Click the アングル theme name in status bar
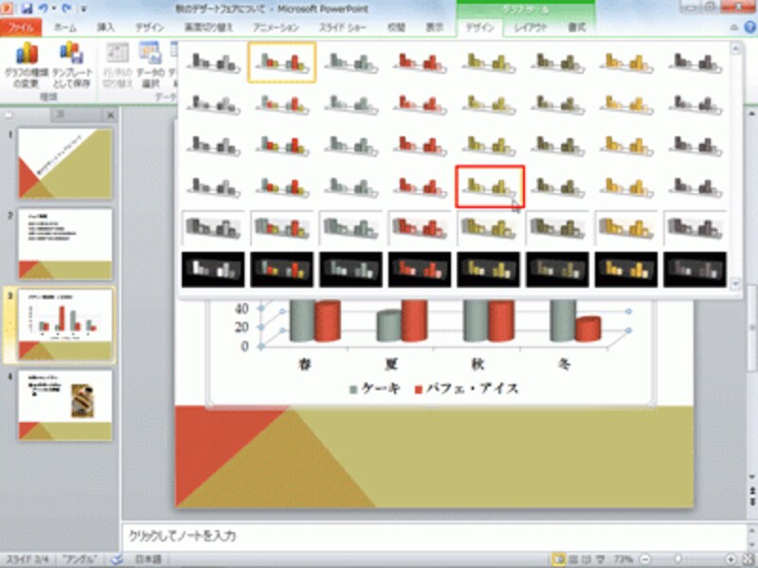The height and width of the screenshot is (568, 758). pos(80,559)
